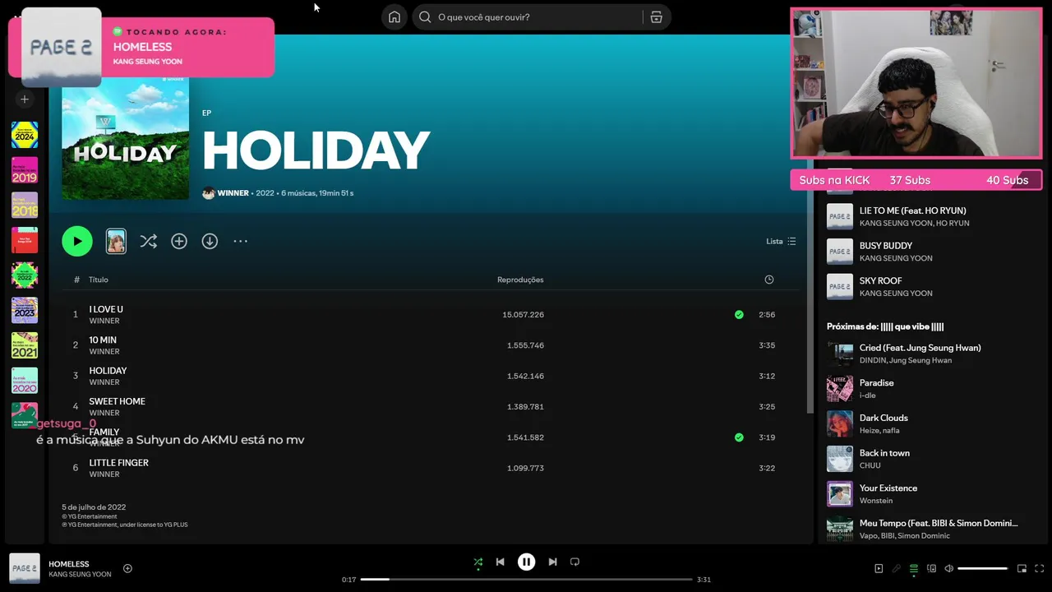Toggle saved checkmark on I LOVE U
1052x592 pixels.
[x=739, y=314]
